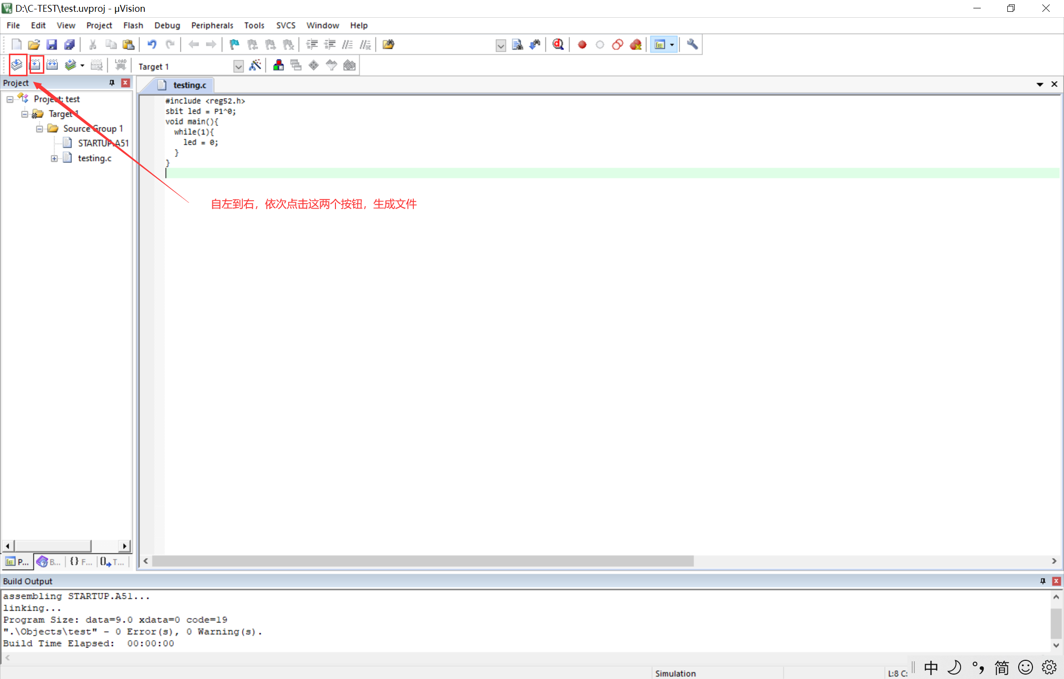Pin the Project panel
The image size is (1064, 679).
pyautogui.click(x=112, y=83)
